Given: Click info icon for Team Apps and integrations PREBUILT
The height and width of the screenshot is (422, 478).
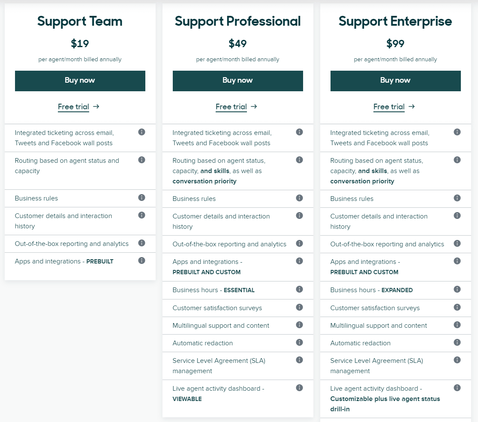Looking at the screenshot, I should pos(141,260).
